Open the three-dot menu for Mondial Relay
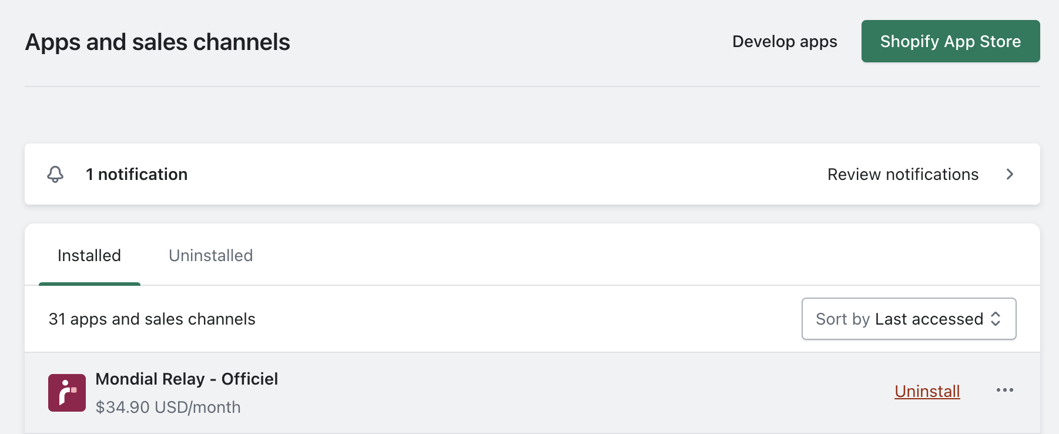The width and height of the screenshot is (1059, 434). pyautogui.click(x=1004, y=390)
